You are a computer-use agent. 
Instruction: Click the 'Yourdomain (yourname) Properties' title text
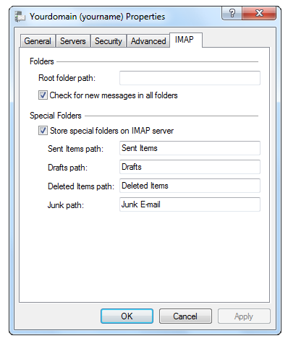pyautogui.click(x=98, y=17)
